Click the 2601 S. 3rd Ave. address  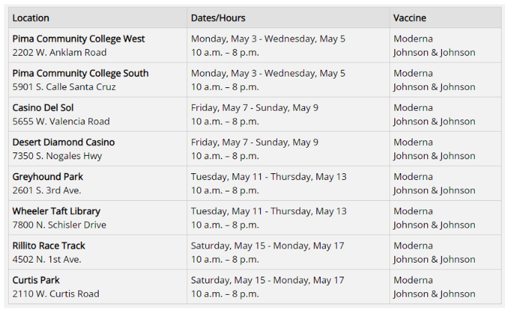(x=47, y=190)
